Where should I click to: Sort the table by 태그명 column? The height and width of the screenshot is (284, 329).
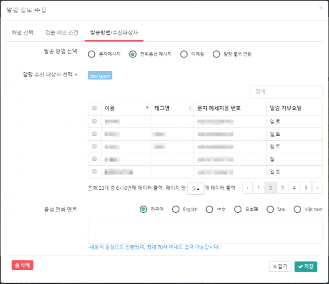pos(173,108)
